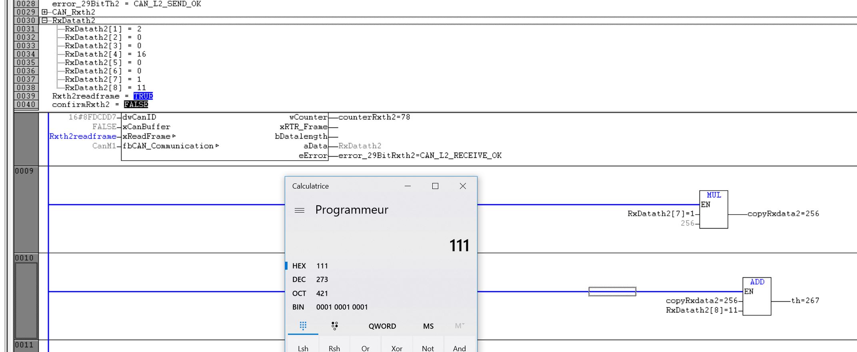The image size is (857, 352).
Task: Switch to the full keypad view
Action: (303, 326)
